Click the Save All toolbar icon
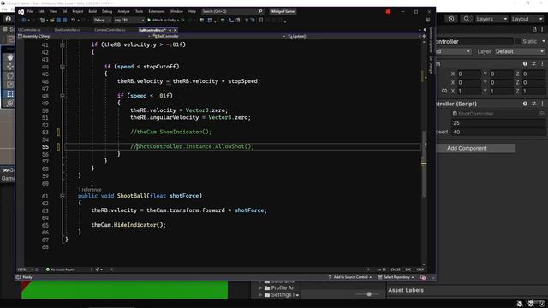Image resolution: width=548 pixels, height=308 pixels. [x=65, y=21]
